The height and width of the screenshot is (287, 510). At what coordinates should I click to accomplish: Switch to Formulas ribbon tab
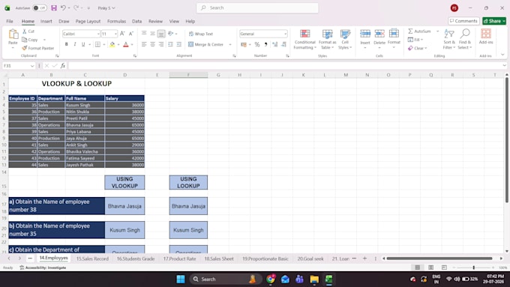point(116,21)
